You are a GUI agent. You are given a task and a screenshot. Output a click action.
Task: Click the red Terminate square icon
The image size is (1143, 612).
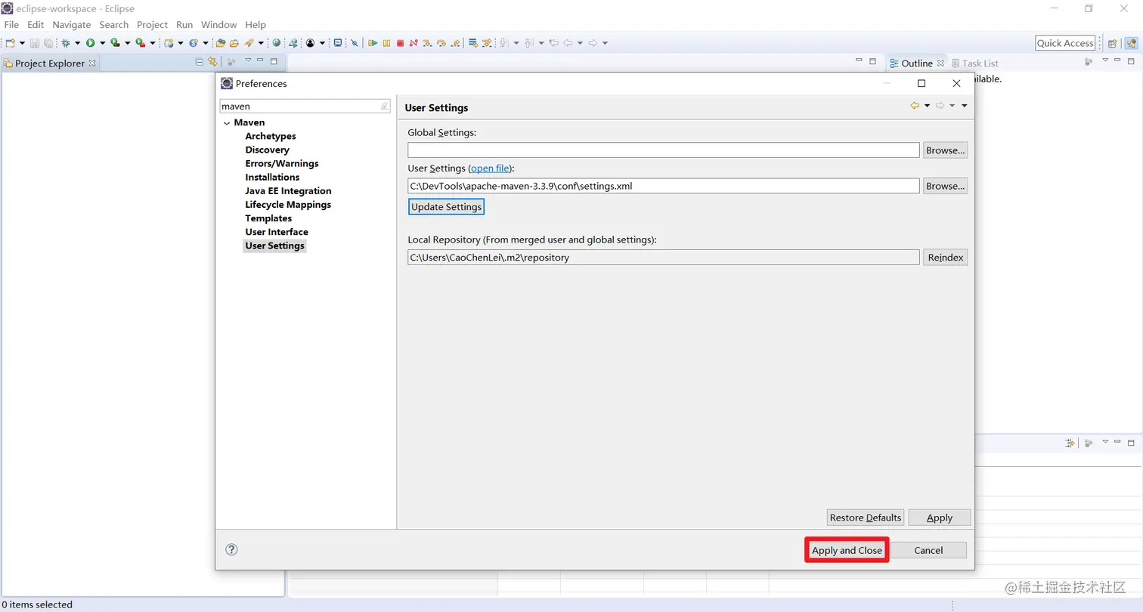click(x=400, y=43)
